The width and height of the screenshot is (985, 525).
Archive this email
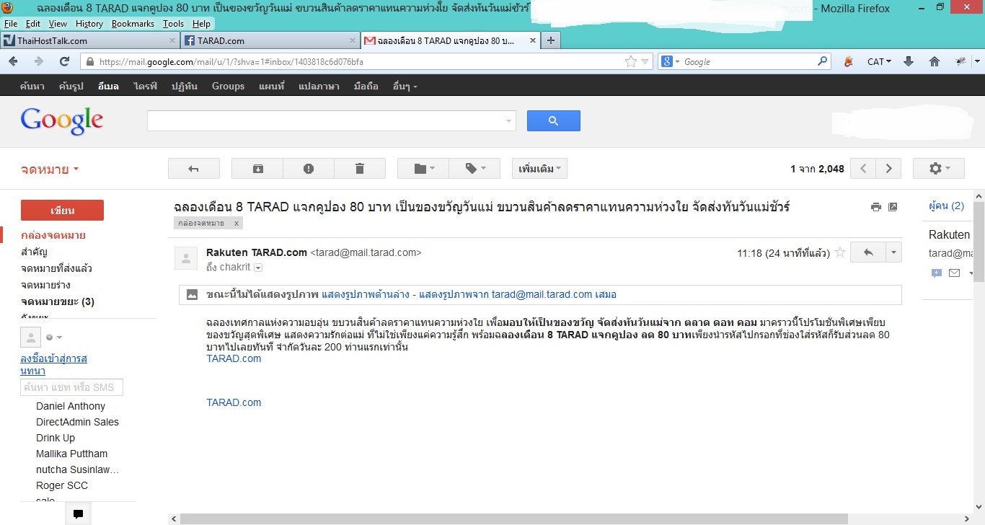[257, 169]
